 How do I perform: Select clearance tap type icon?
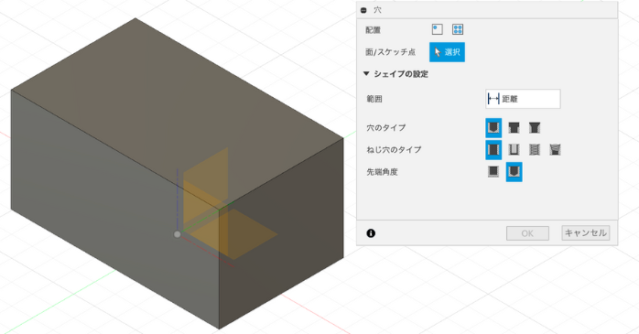514,150
